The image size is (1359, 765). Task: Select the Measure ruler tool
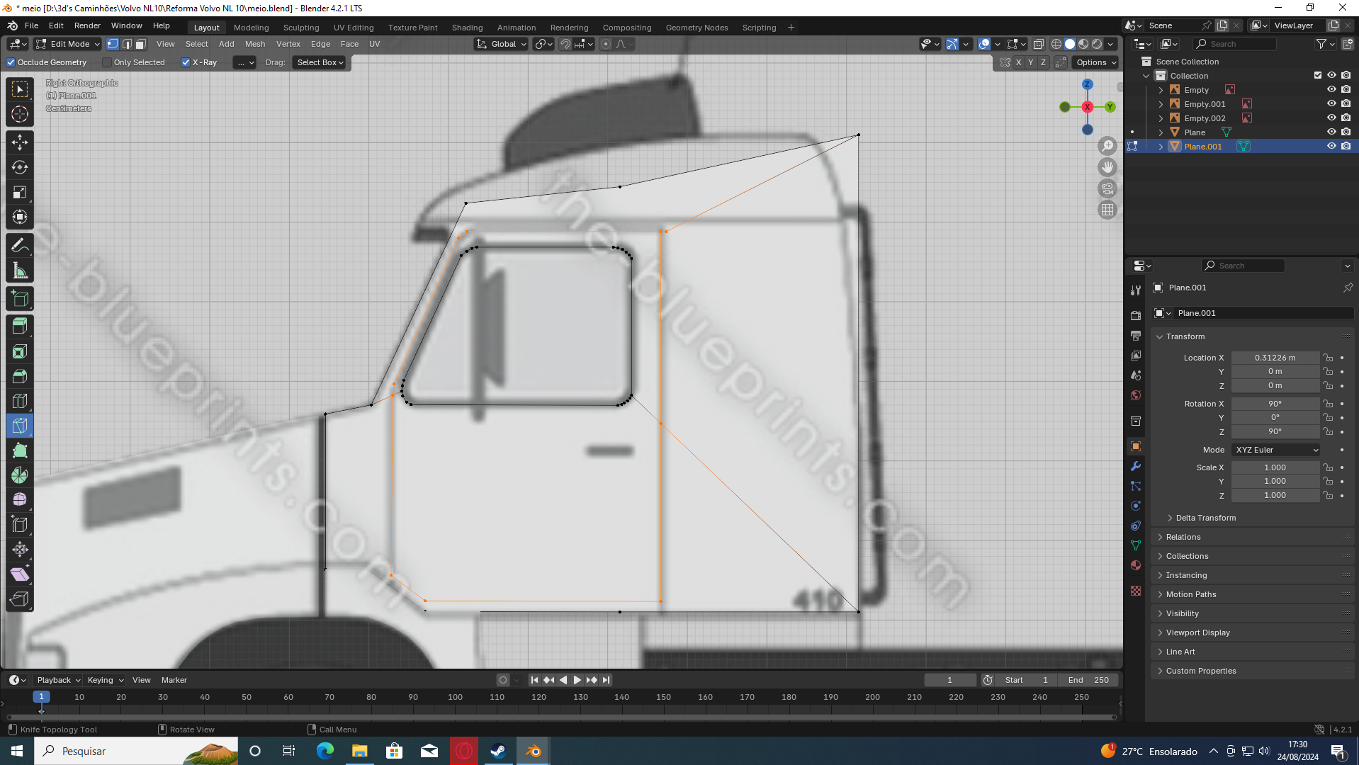[20, 271]
